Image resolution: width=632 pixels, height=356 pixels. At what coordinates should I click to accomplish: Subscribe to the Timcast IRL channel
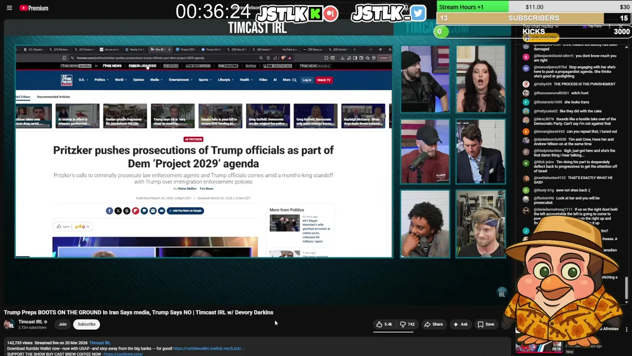86,324
